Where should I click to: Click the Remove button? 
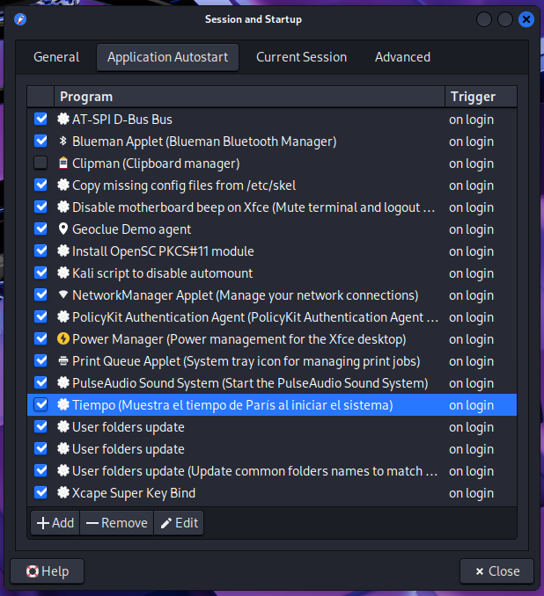116,523
